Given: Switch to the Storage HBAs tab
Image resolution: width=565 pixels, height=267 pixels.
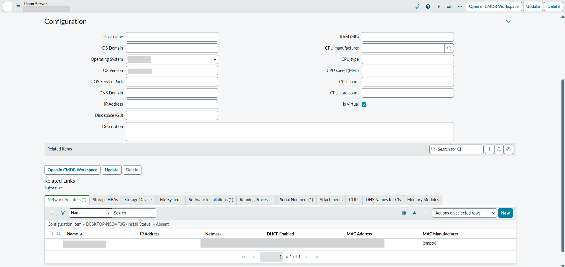Looking at the screenshot, I should coord(105,200).
